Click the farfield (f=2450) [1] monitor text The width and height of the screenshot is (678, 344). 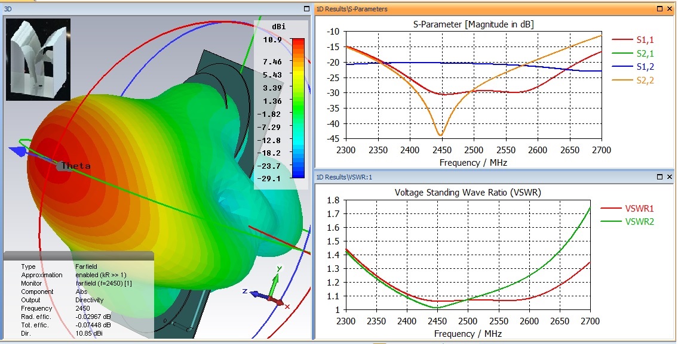pos(104,284)
